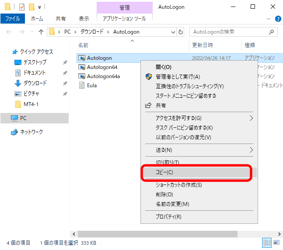Screen dimensions: 283x250
Task: Choose 以前のバージョンの復元(V)
Action: click(199, 137)
